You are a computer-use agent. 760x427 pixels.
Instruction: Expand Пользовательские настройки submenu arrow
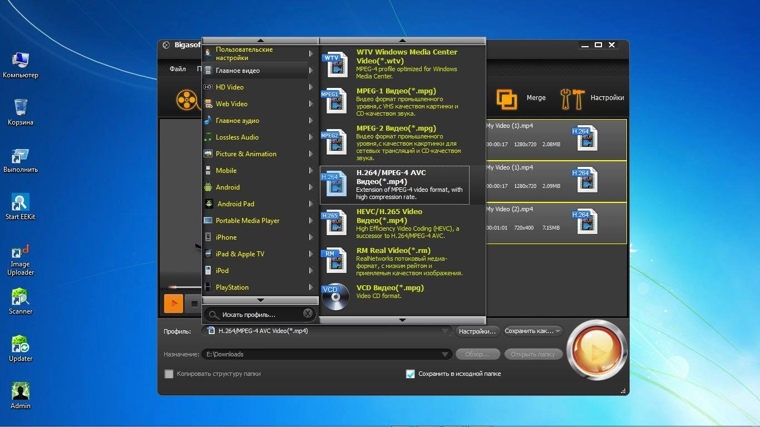[x=311, y=54]
